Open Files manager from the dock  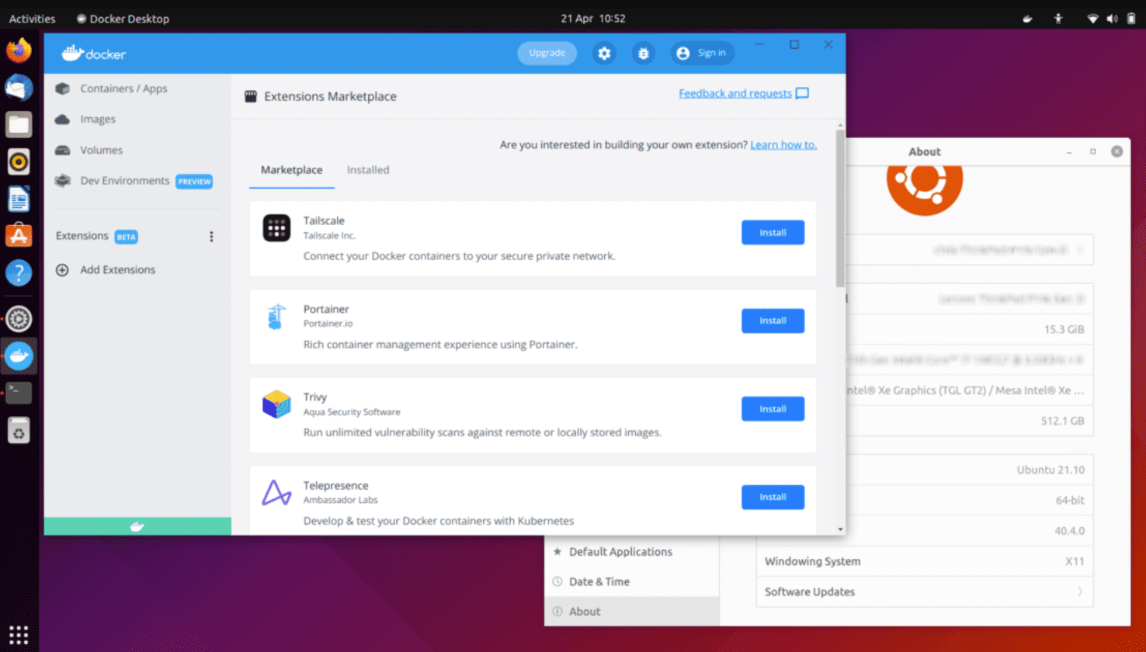[19, 124]
